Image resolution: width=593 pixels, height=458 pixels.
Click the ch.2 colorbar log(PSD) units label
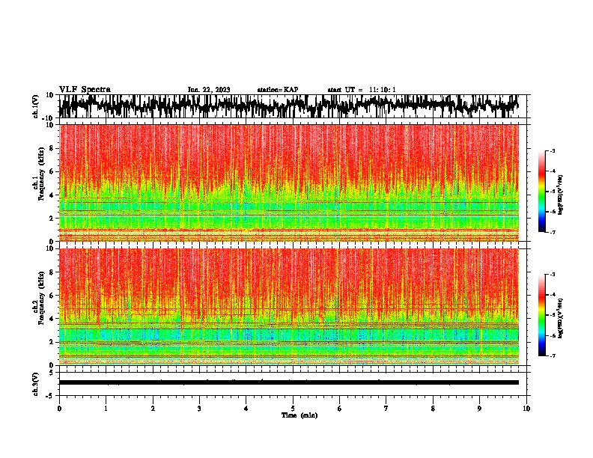[561, 318]
